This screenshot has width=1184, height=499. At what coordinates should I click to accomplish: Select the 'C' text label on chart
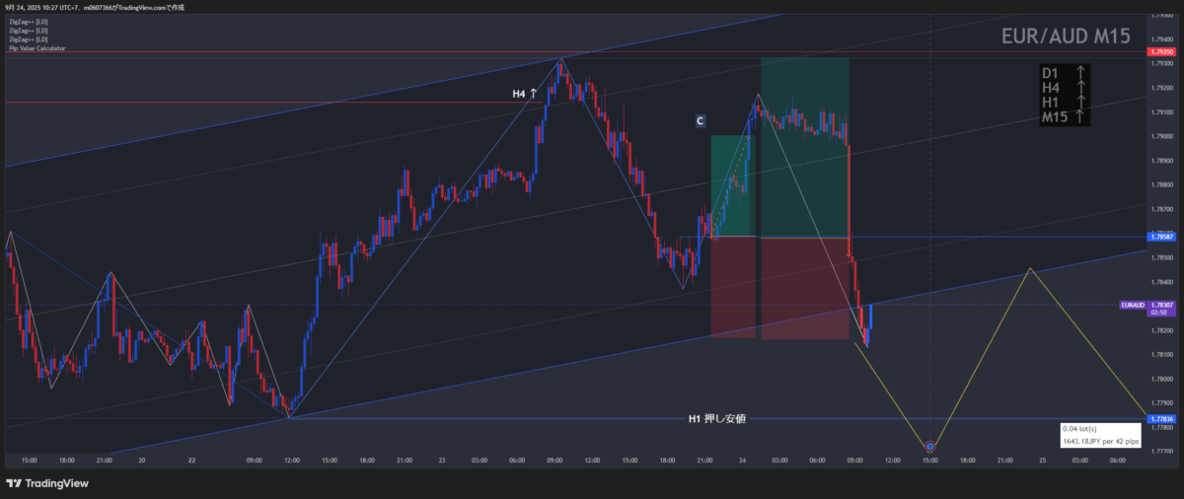[x=700, y=120]
